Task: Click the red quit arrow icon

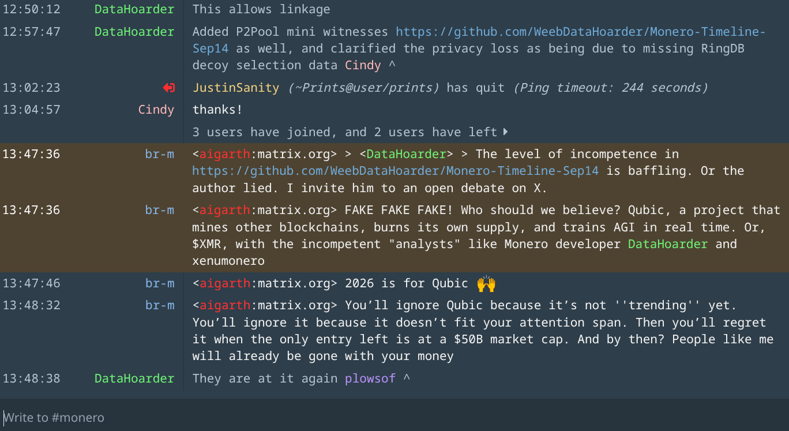Action: (x=168, y=88)
